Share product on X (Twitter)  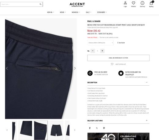point(97,128)
